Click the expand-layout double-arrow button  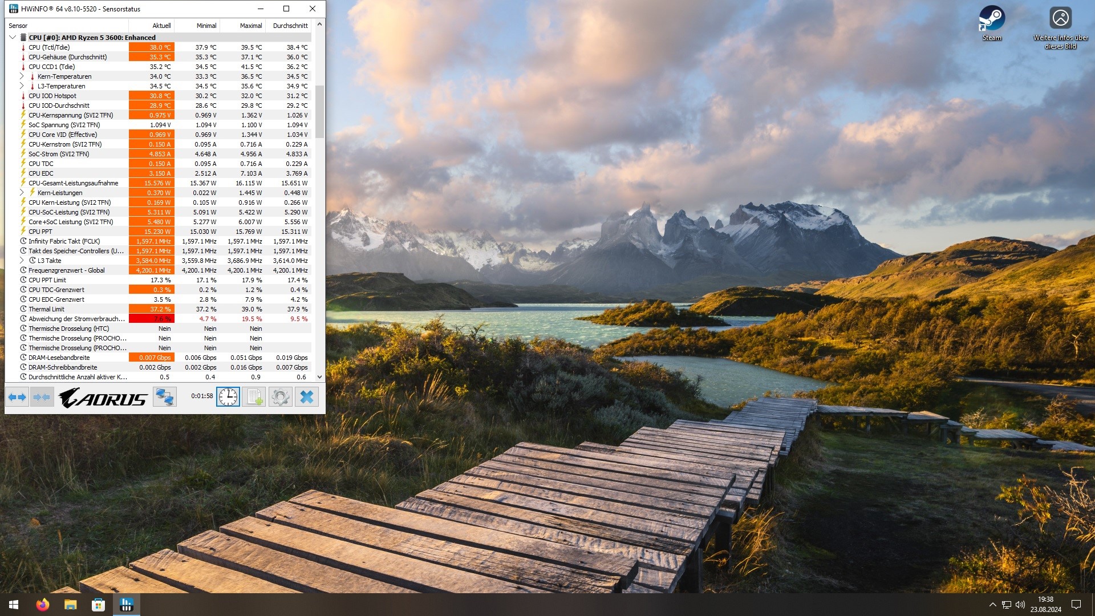17,397
